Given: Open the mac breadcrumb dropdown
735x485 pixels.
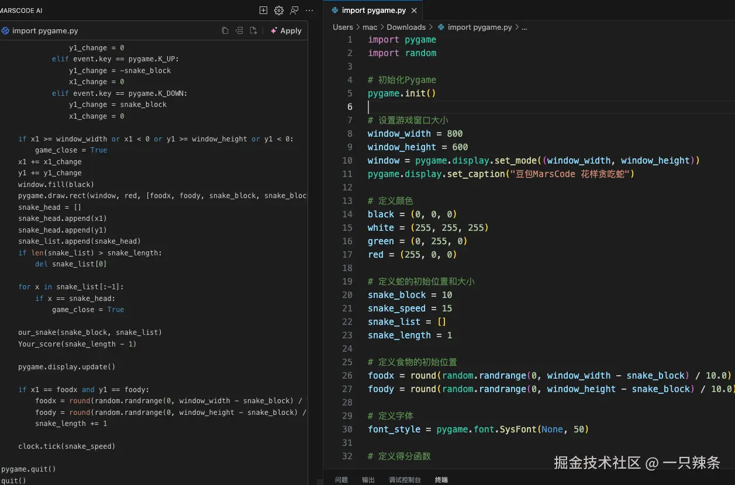Looking at the screenshot, I should coord(370,27).
